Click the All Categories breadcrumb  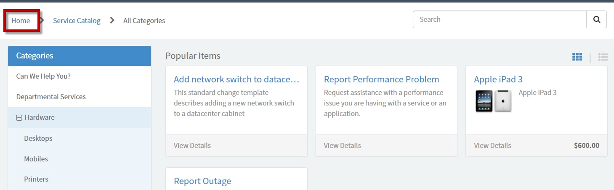coord(144,21)
